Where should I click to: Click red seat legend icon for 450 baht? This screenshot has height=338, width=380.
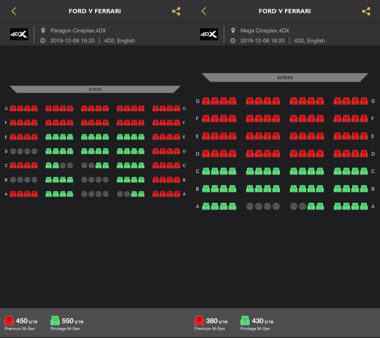click(x=9, y=320)
